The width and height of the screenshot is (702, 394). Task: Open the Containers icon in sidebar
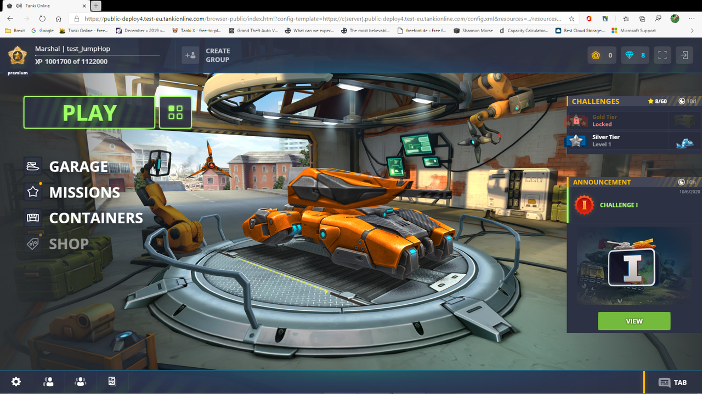click(x=33, y=218)
